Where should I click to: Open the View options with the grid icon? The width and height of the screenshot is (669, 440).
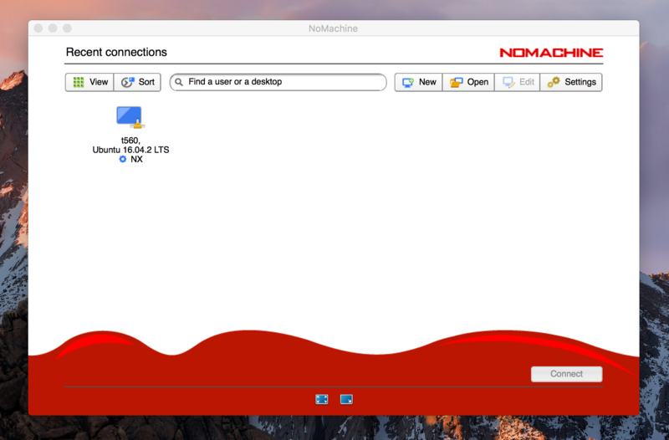point(89,82)
